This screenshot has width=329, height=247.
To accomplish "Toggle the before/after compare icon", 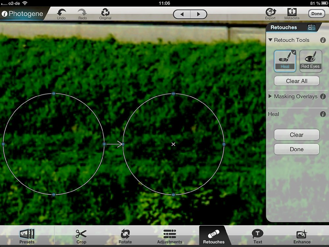I will click(311, 28).
